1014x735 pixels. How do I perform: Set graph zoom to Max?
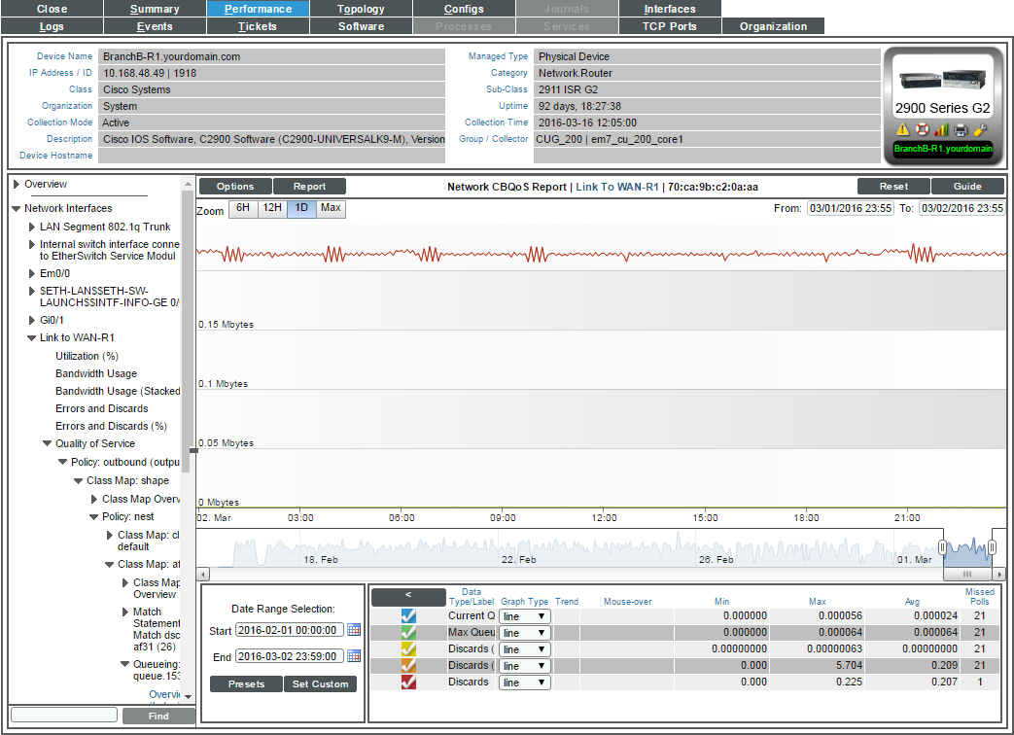(x=331, y=208)
